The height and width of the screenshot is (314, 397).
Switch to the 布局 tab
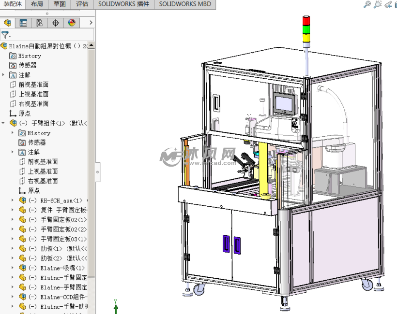pyautogui.click(x=37, y=4)
